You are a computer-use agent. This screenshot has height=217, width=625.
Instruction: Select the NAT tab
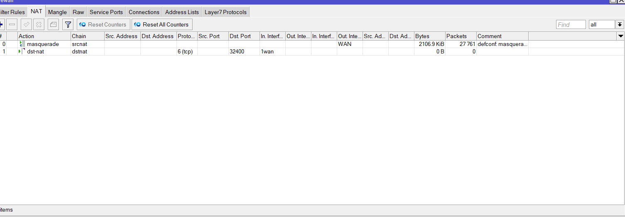point(37,12)
